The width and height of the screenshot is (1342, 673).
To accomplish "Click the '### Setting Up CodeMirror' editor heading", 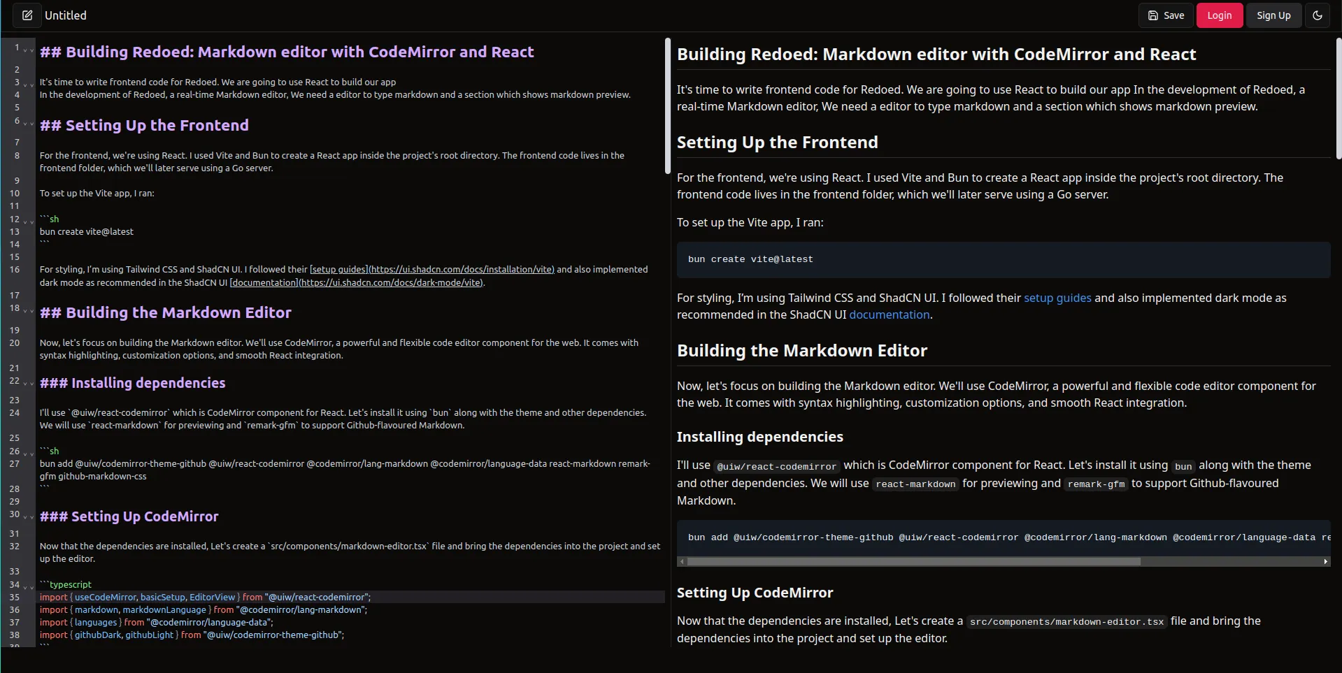I will tap(129, 516).
